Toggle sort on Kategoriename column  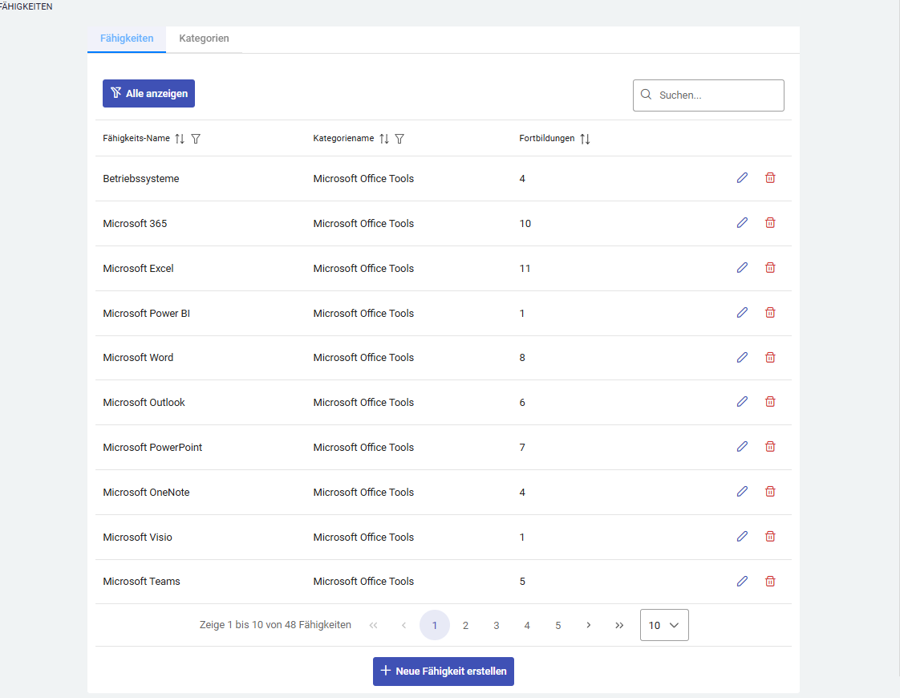pos(384,139)
